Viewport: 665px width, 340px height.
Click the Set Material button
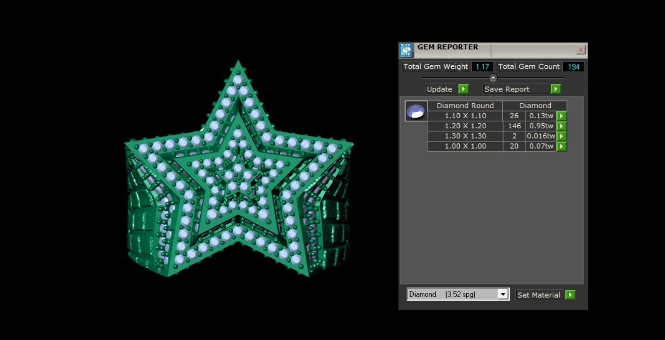(540, 295)
